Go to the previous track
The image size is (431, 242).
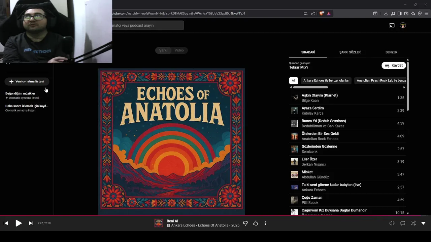pos(6,223)
